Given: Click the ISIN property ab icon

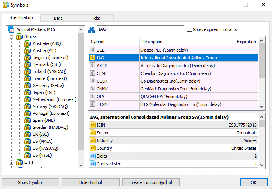Looking at the screenshot, I should coord(93,125).
